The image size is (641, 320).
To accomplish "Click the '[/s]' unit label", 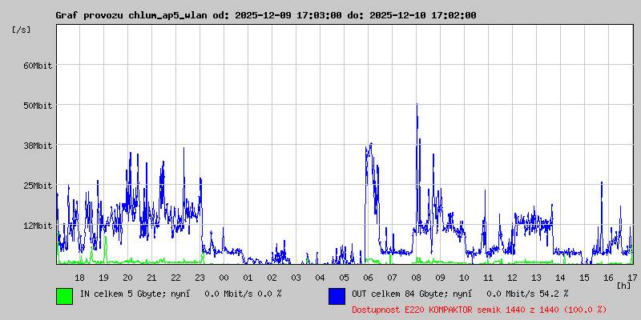I will click(x=22, y=30).
